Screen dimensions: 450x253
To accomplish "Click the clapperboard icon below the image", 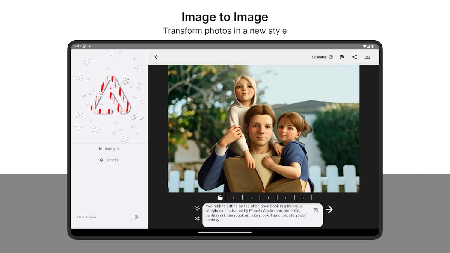I will pyautogui.click(x=220, y=197).
